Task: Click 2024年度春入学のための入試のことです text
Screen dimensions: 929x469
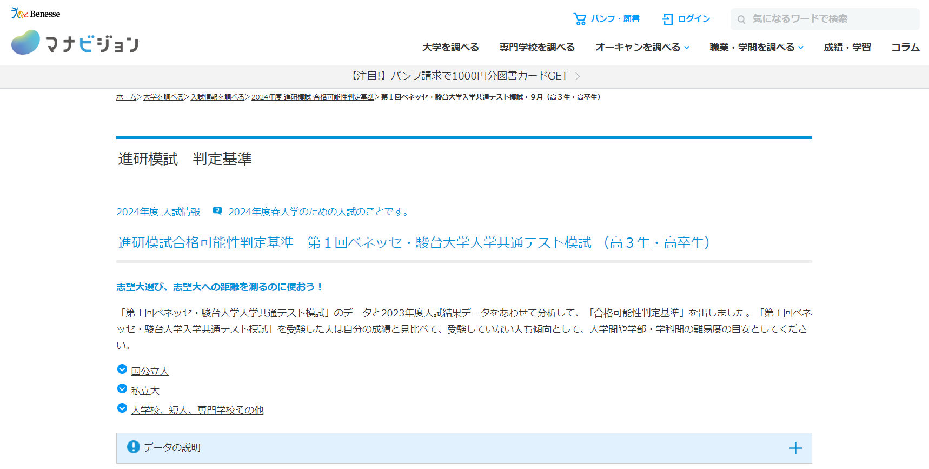Action: 320,212
